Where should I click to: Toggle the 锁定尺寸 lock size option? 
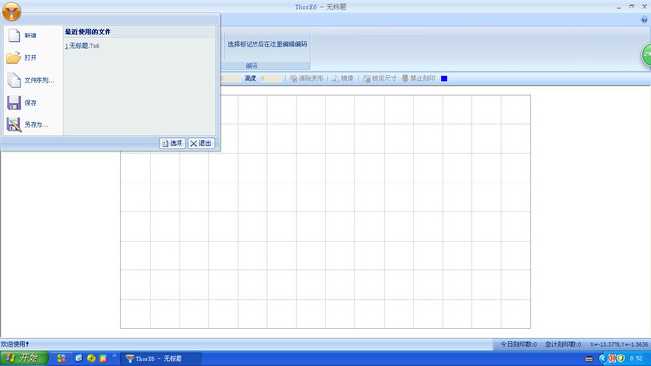pos(380,78)
